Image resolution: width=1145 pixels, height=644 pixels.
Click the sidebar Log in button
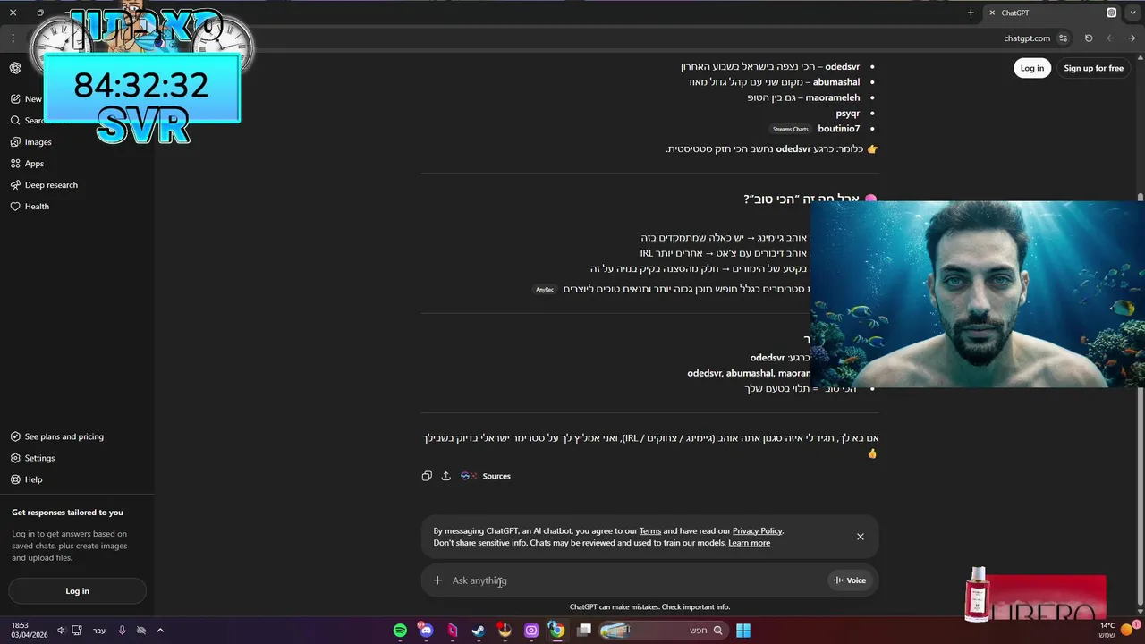coord(77,591)
